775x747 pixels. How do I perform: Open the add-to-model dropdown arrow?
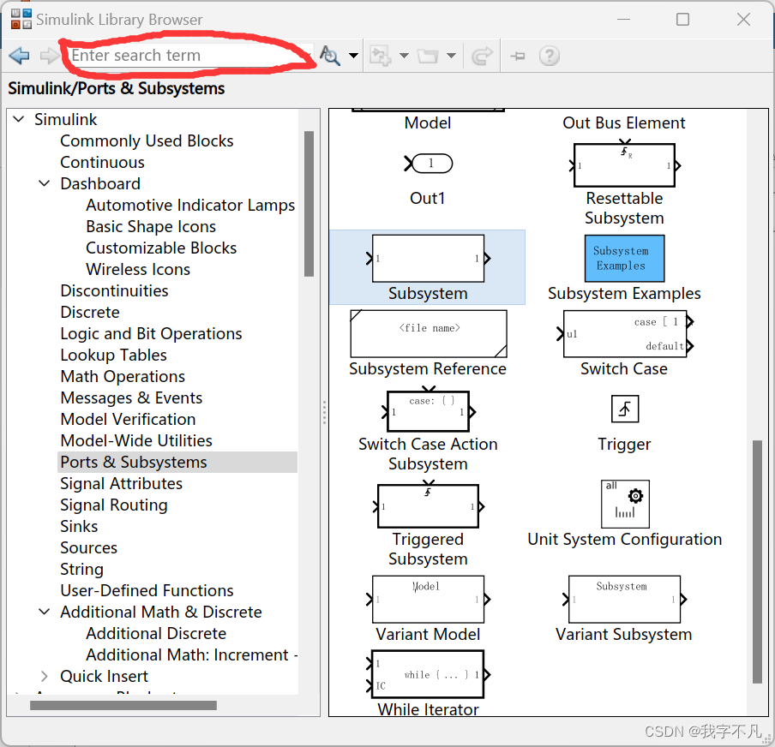coord(404,56)
